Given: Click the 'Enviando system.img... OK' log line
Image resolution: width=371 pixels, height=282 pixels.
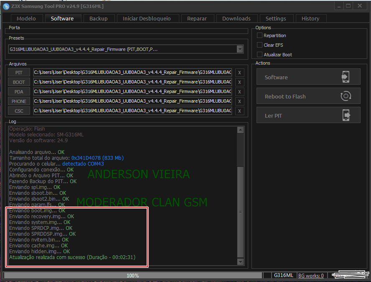Looking at the screenshot, I should (40, 222).
